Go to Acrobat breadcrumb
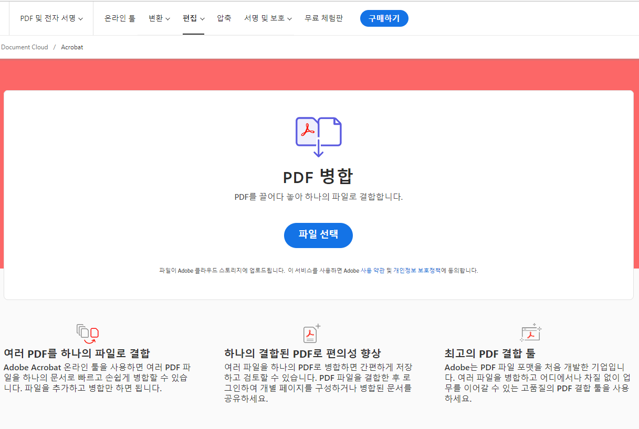The image size is (639, 429). coord(72,47)
